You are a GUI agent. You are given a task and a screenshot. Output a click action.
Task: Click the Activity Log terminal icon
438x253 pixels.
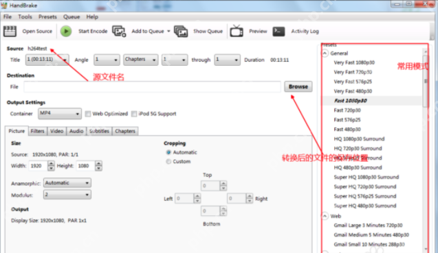[x=278, y=32]
